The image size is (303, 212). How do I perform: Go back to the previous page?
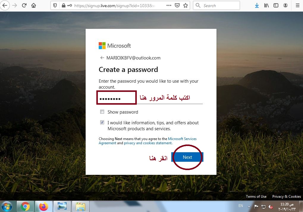[x=5, y=5]
